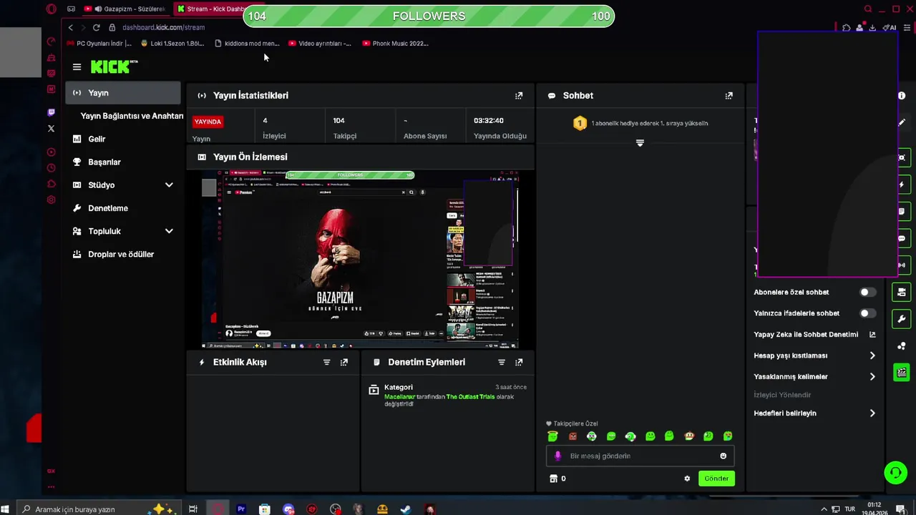Collapse chat leaderboard with the down arrow
Screen dimensions: 916x515
coord(640,143)
